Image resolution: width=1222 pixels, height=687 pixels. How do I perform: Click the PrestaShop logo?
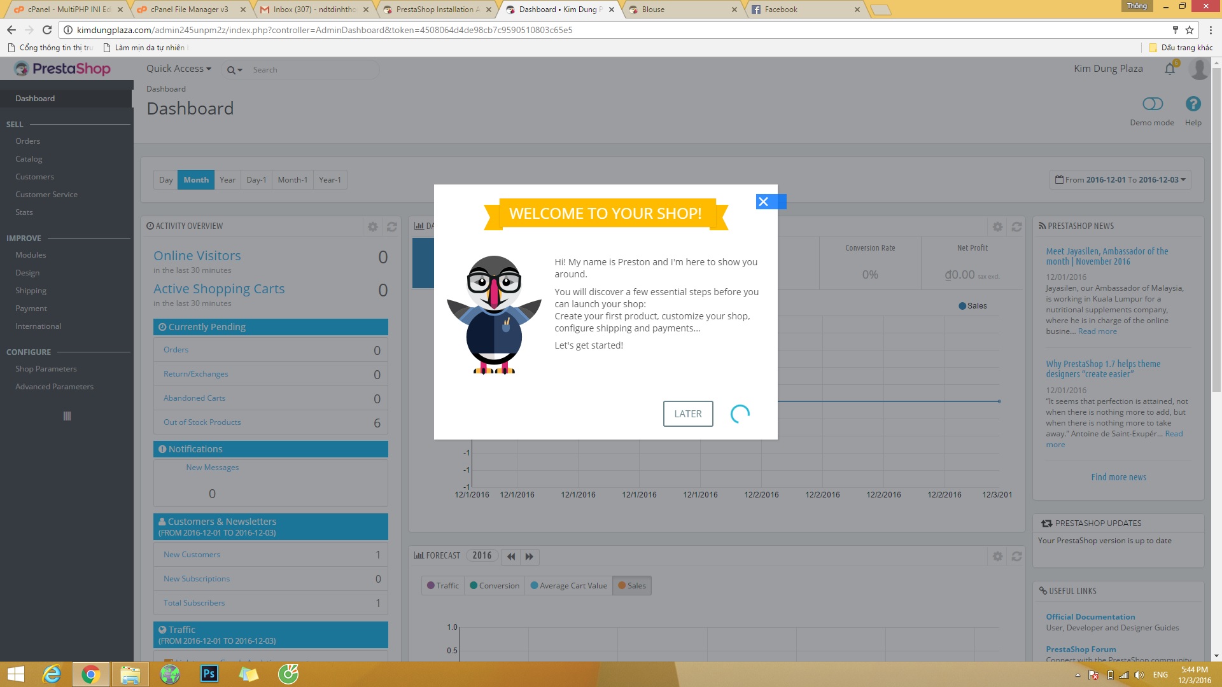[62, 69]
